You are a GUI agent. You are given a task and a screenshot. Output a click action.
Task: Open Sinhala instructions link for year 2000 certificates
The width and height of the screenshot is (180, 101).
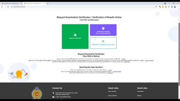(123, 59)
